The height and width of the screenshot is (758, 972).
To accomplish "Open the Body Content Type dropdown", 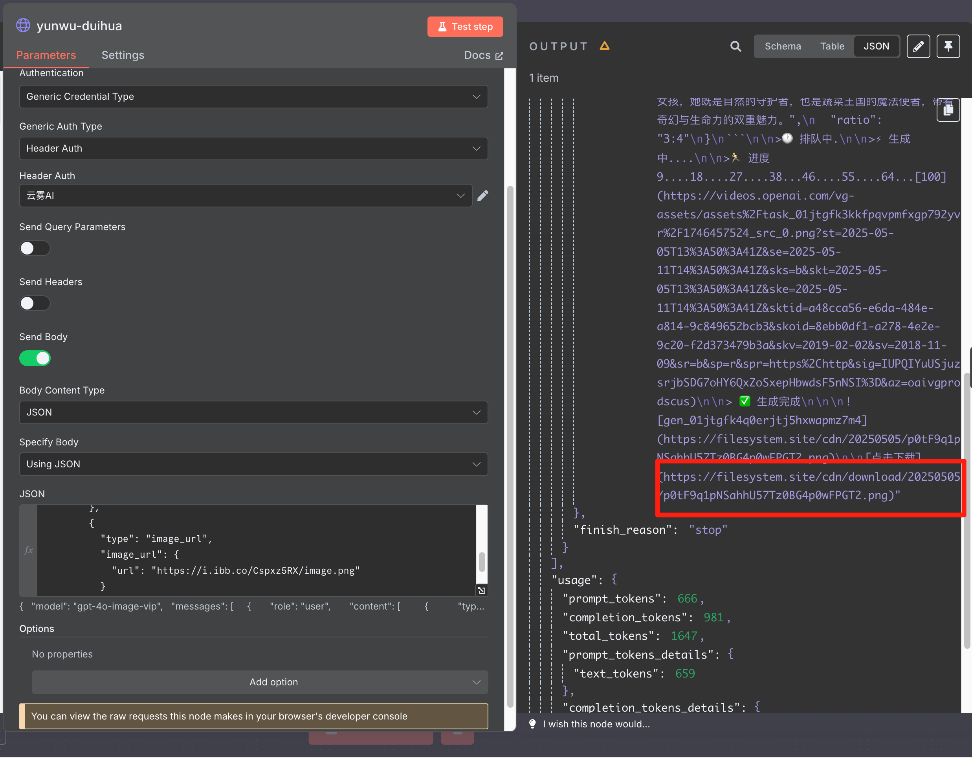I will [x=253, y=412].
